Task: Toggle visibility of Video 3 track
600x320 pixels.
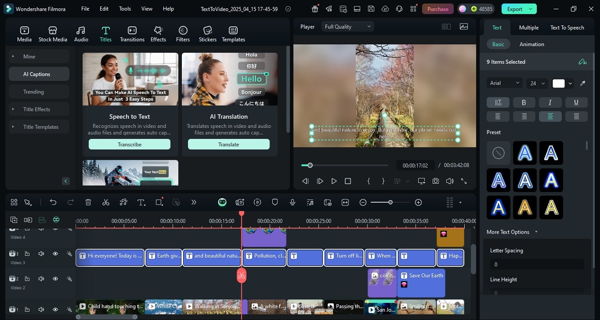Action: [55, 254]
